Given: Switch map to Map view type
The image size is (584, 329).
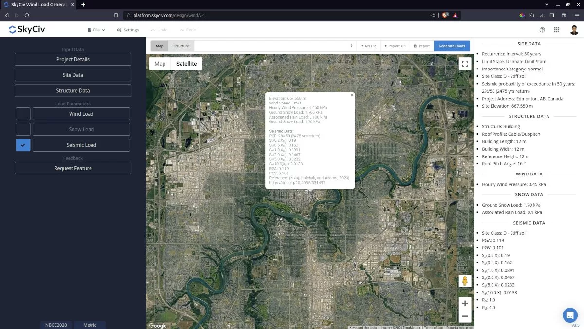Looking at the screenshot, I should click(x=160, y=64).
